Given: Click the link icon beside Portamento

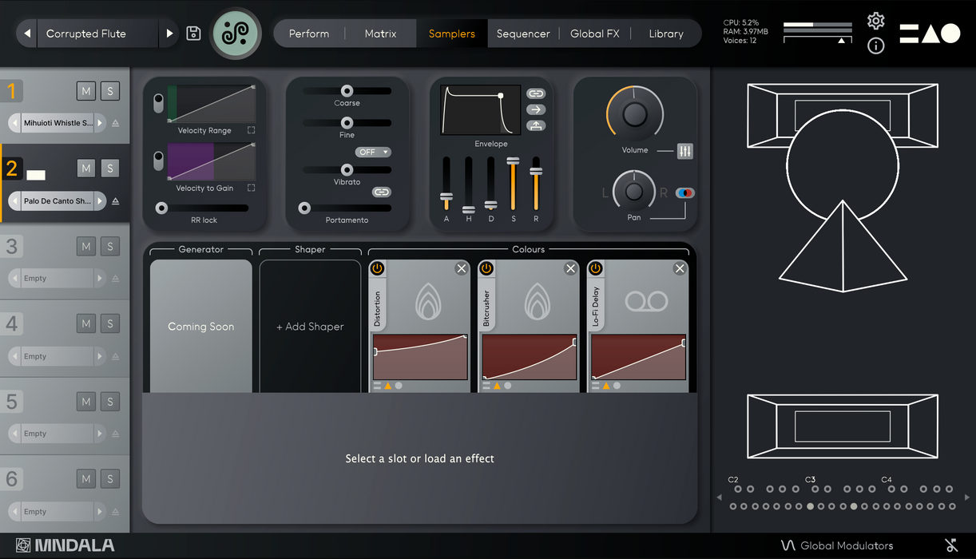Looking at the screenshot, I should click(382, 192).
